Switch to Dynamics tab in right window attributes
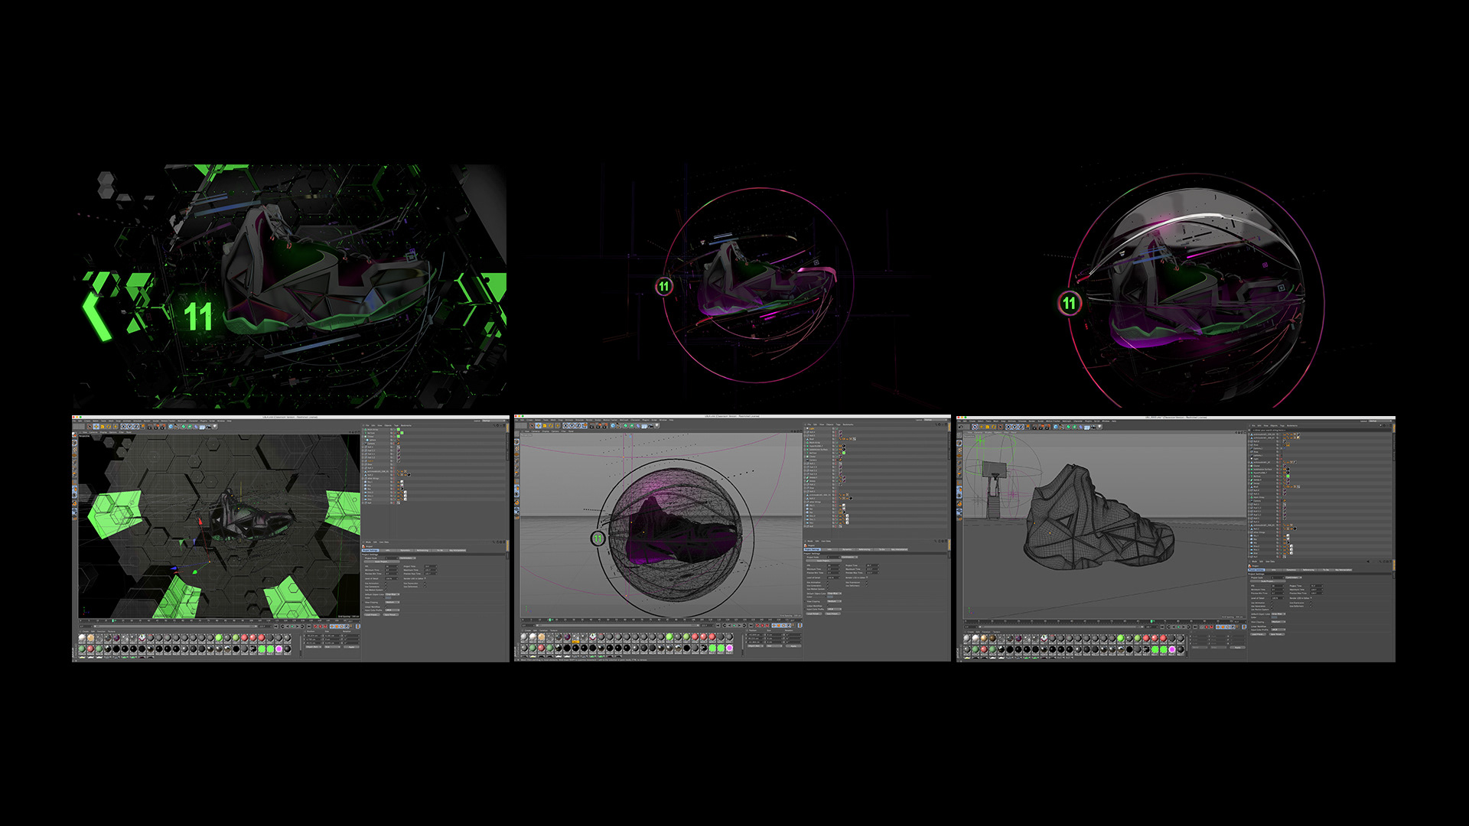 tap(1291, 570)
